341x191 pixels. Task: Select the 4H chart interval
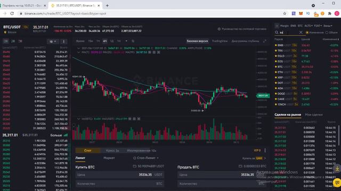[x=105, y=41]
